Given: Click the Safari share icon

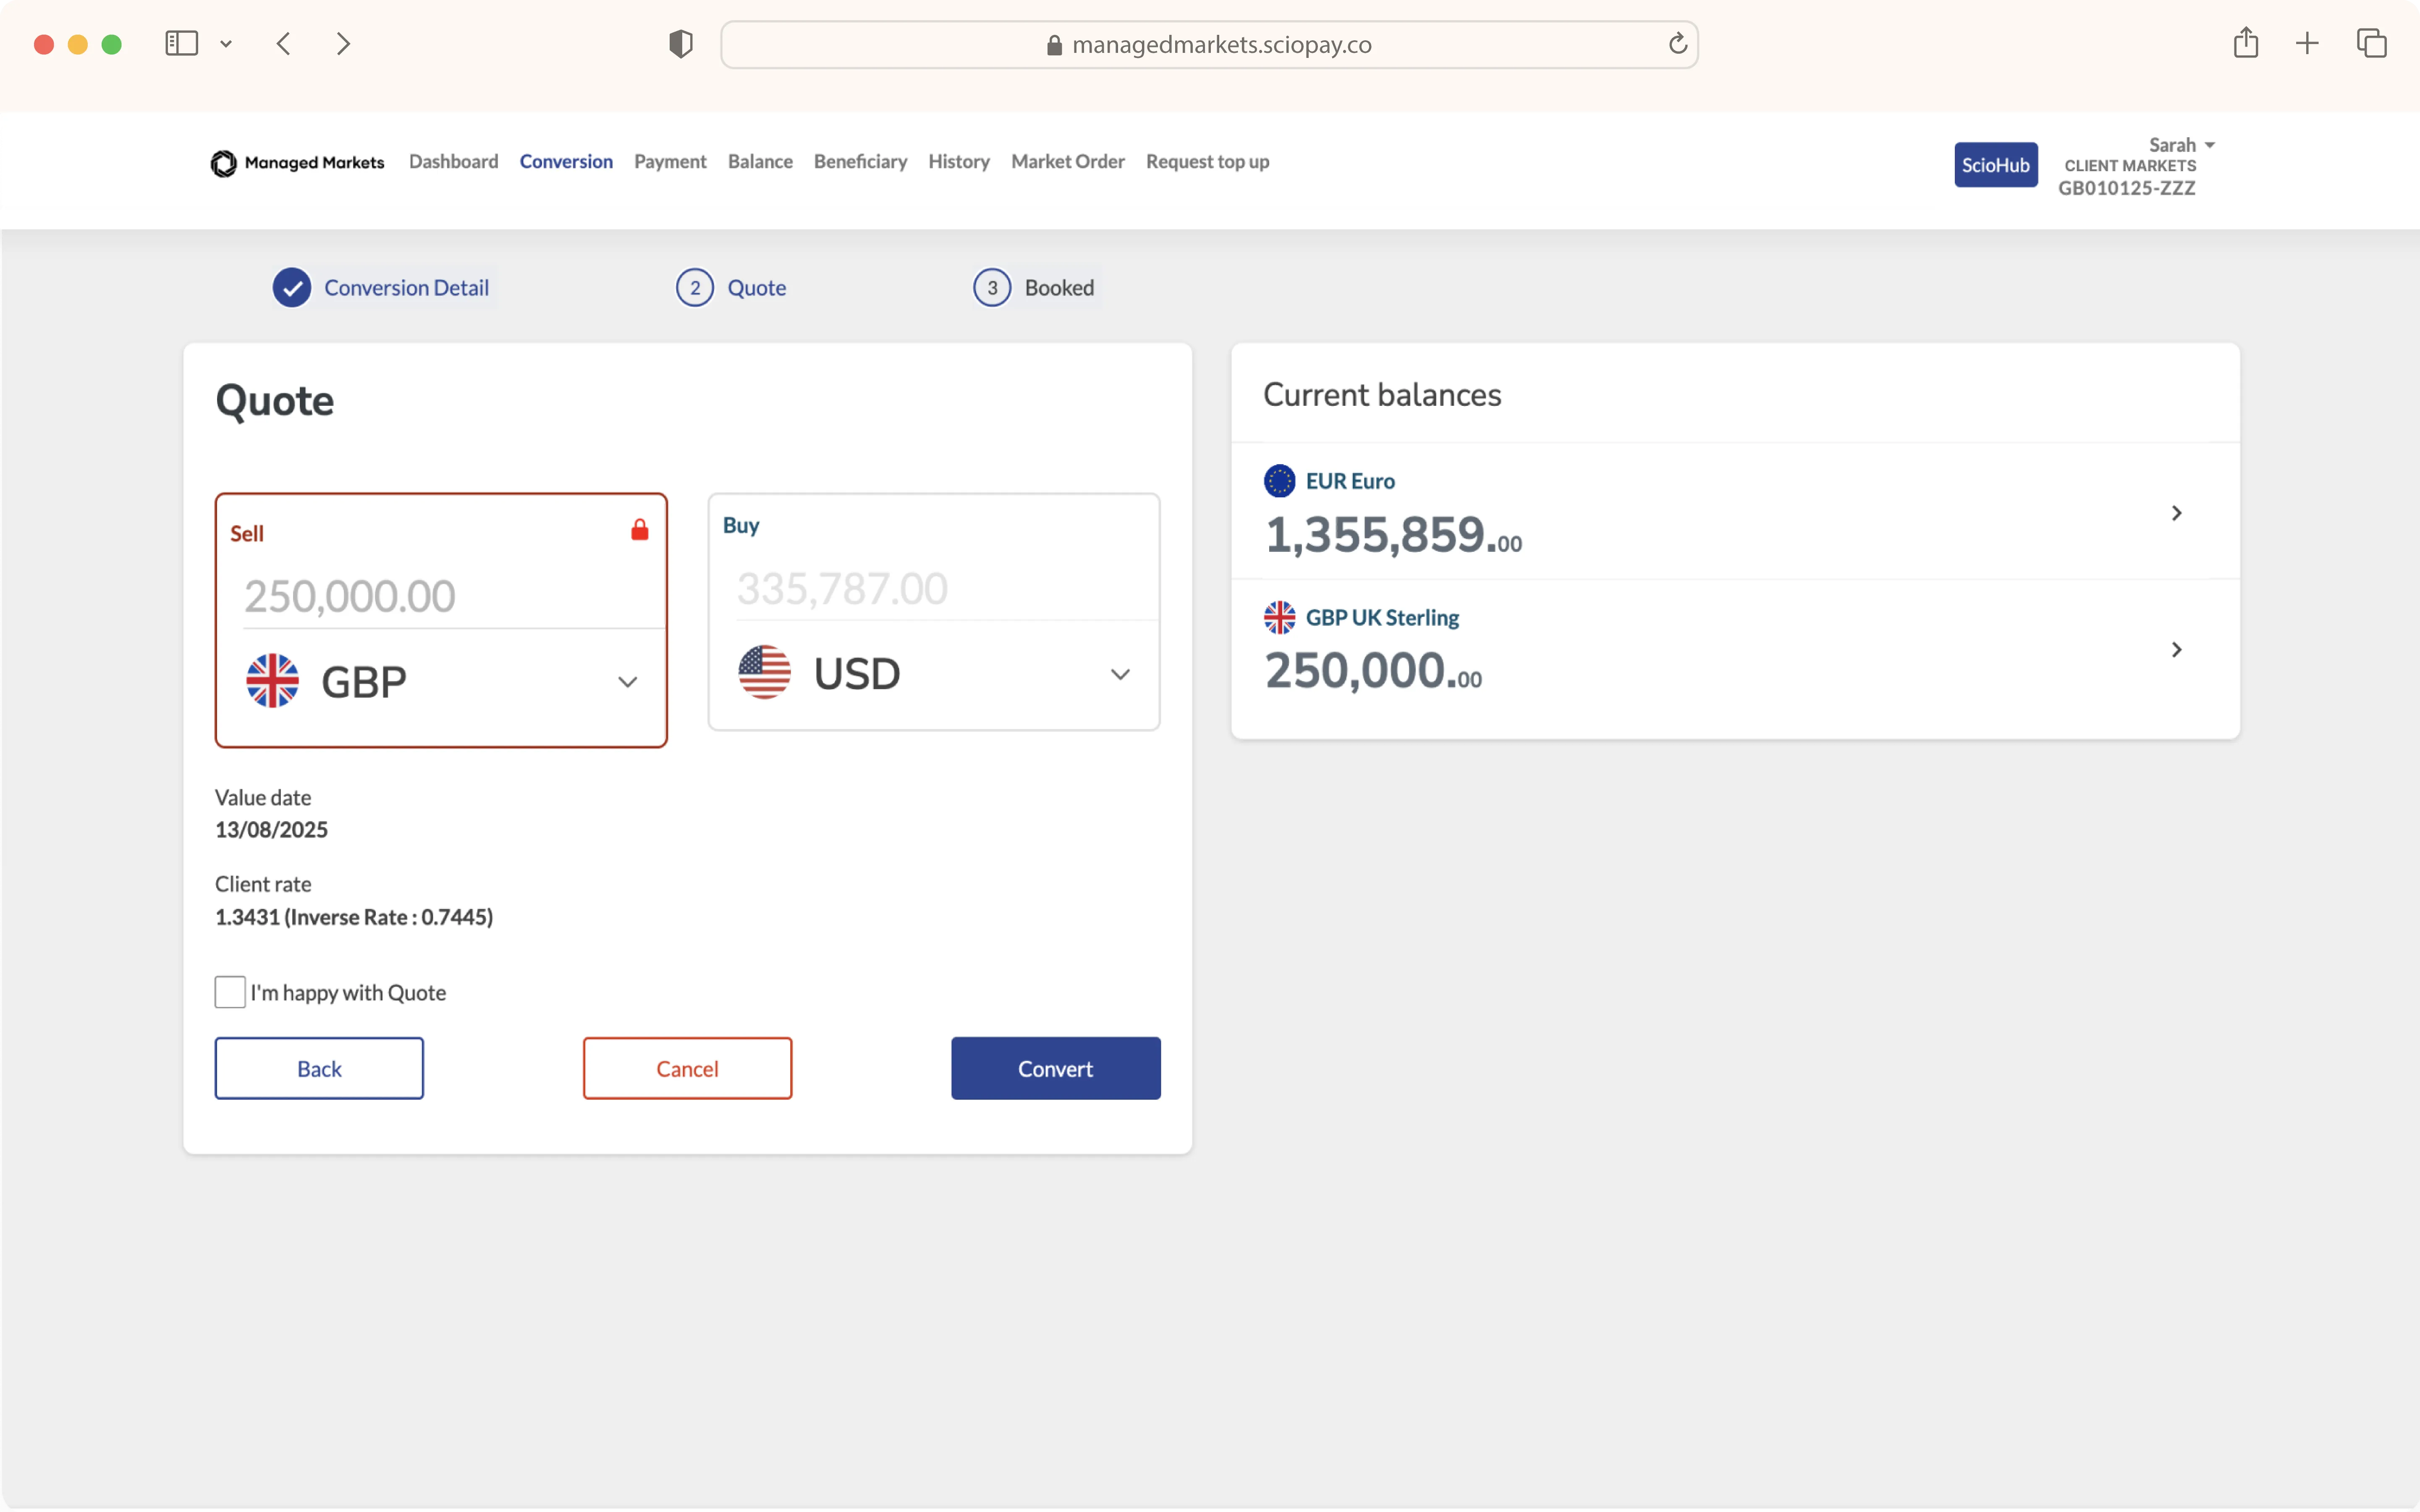Looking at the screenshot, I should [2245, 43].
